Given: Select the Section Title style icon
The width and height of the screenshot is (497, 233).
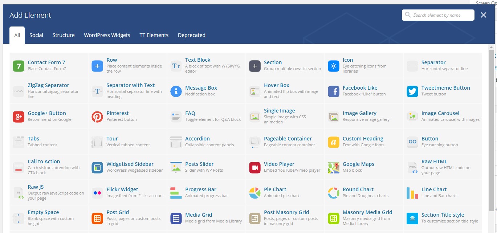Looking at the screenshot, I should [412, 218].
